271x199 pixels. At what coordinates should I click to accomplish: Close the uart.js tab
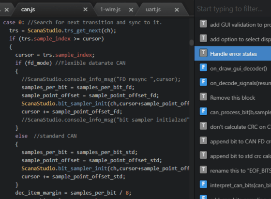pyautogui.click(x=177, y=10)
